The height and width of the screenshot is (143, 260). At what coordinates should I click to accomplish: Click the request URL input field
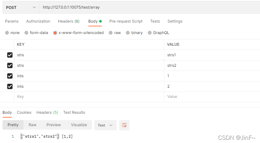tap(150, 7)
